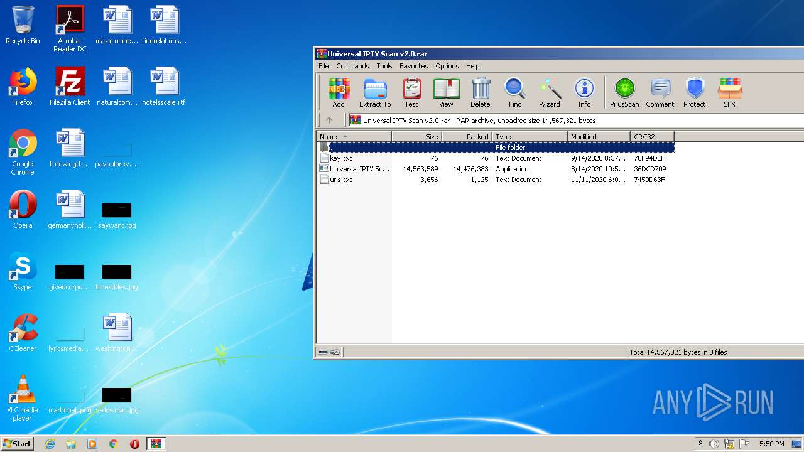804x452 pixels.
Task: Click the Test archive icon
Action: coord(411,93)
